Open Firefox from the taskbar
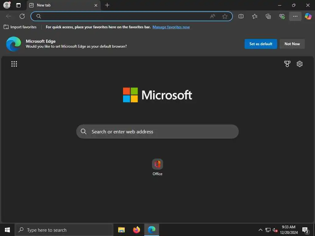Image resolution: width=315 pixels, height=236 pixels. point(136,230)
